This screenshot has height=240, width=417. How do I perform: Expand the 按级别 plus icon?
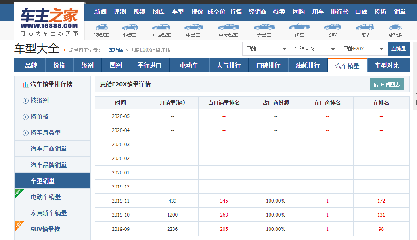pyautogui.click(x=25, y=101)
